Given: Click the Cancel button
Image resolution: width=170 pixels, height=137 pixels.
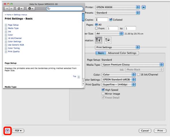Looking at the screenshot, I should click(x=145, y=131).
